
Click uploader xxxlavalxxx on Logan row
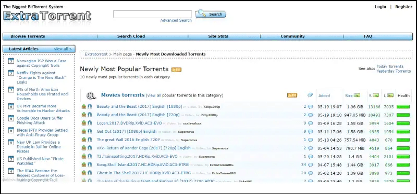coord(192,123)
